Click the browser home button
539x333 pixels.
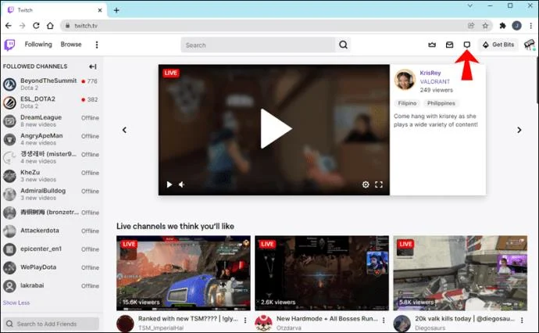point(50,26)
